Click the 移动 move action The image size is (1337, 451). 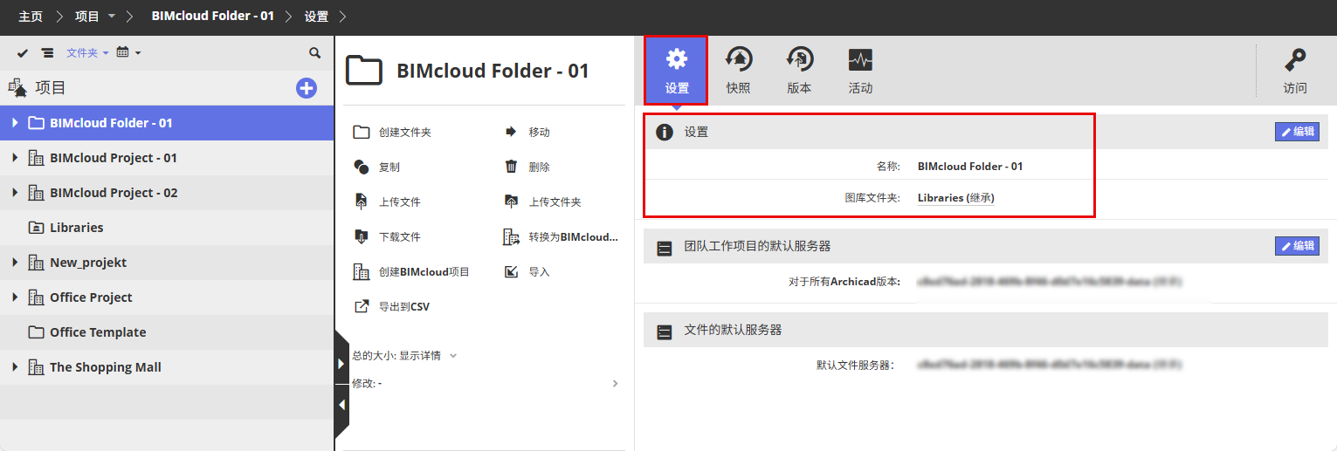tap(527, 133)
